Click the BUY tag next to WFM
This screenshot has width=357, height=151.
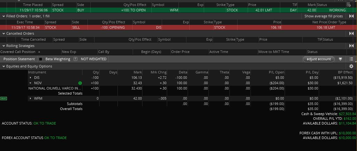(4, 98)
